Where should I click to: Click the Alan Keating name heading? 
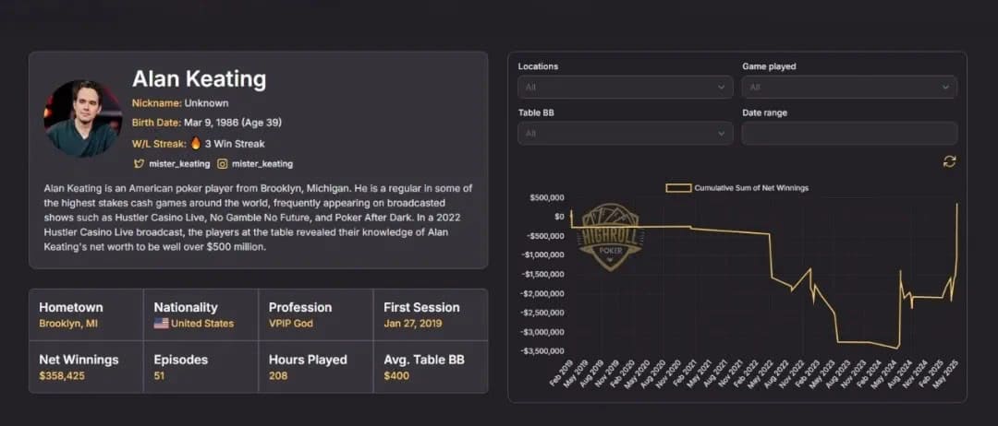(199, 79)
